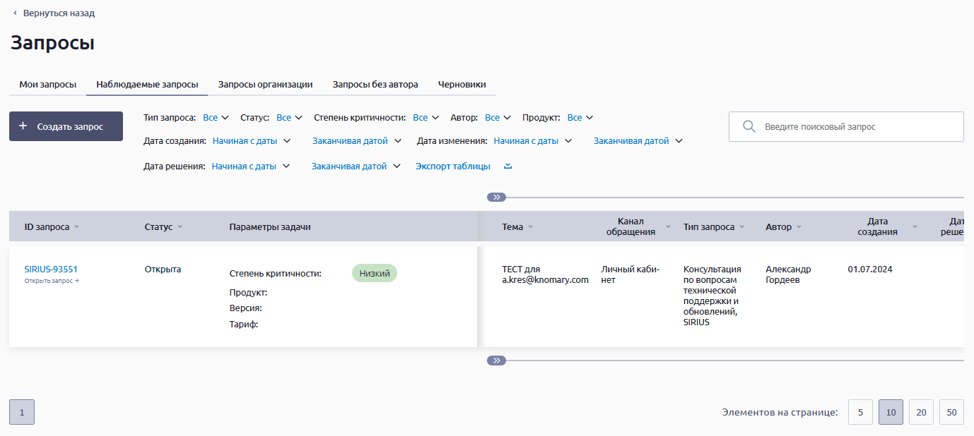Click the top horizontal table scrollbar track

coord(735,198)
